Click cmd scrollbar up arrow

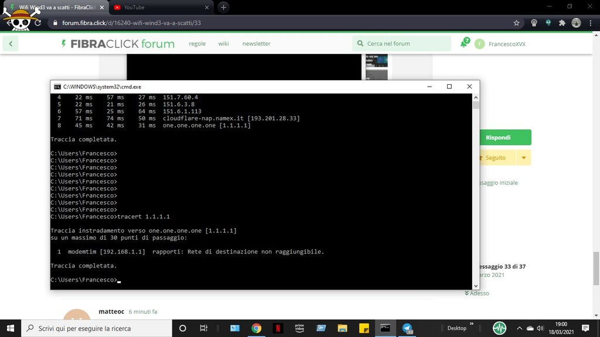point(476,98)
